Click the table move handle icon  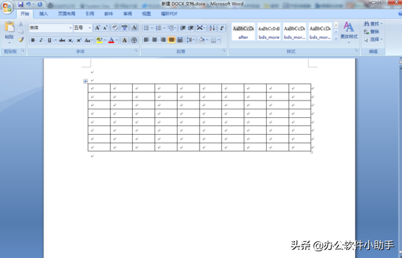(x=86, y=81)
